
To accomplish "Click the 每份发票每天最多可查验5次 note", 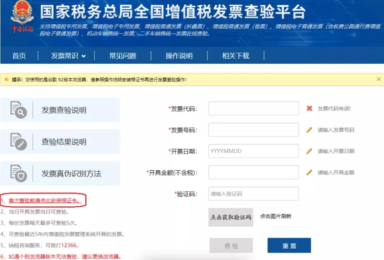I will tap(43, 223).
